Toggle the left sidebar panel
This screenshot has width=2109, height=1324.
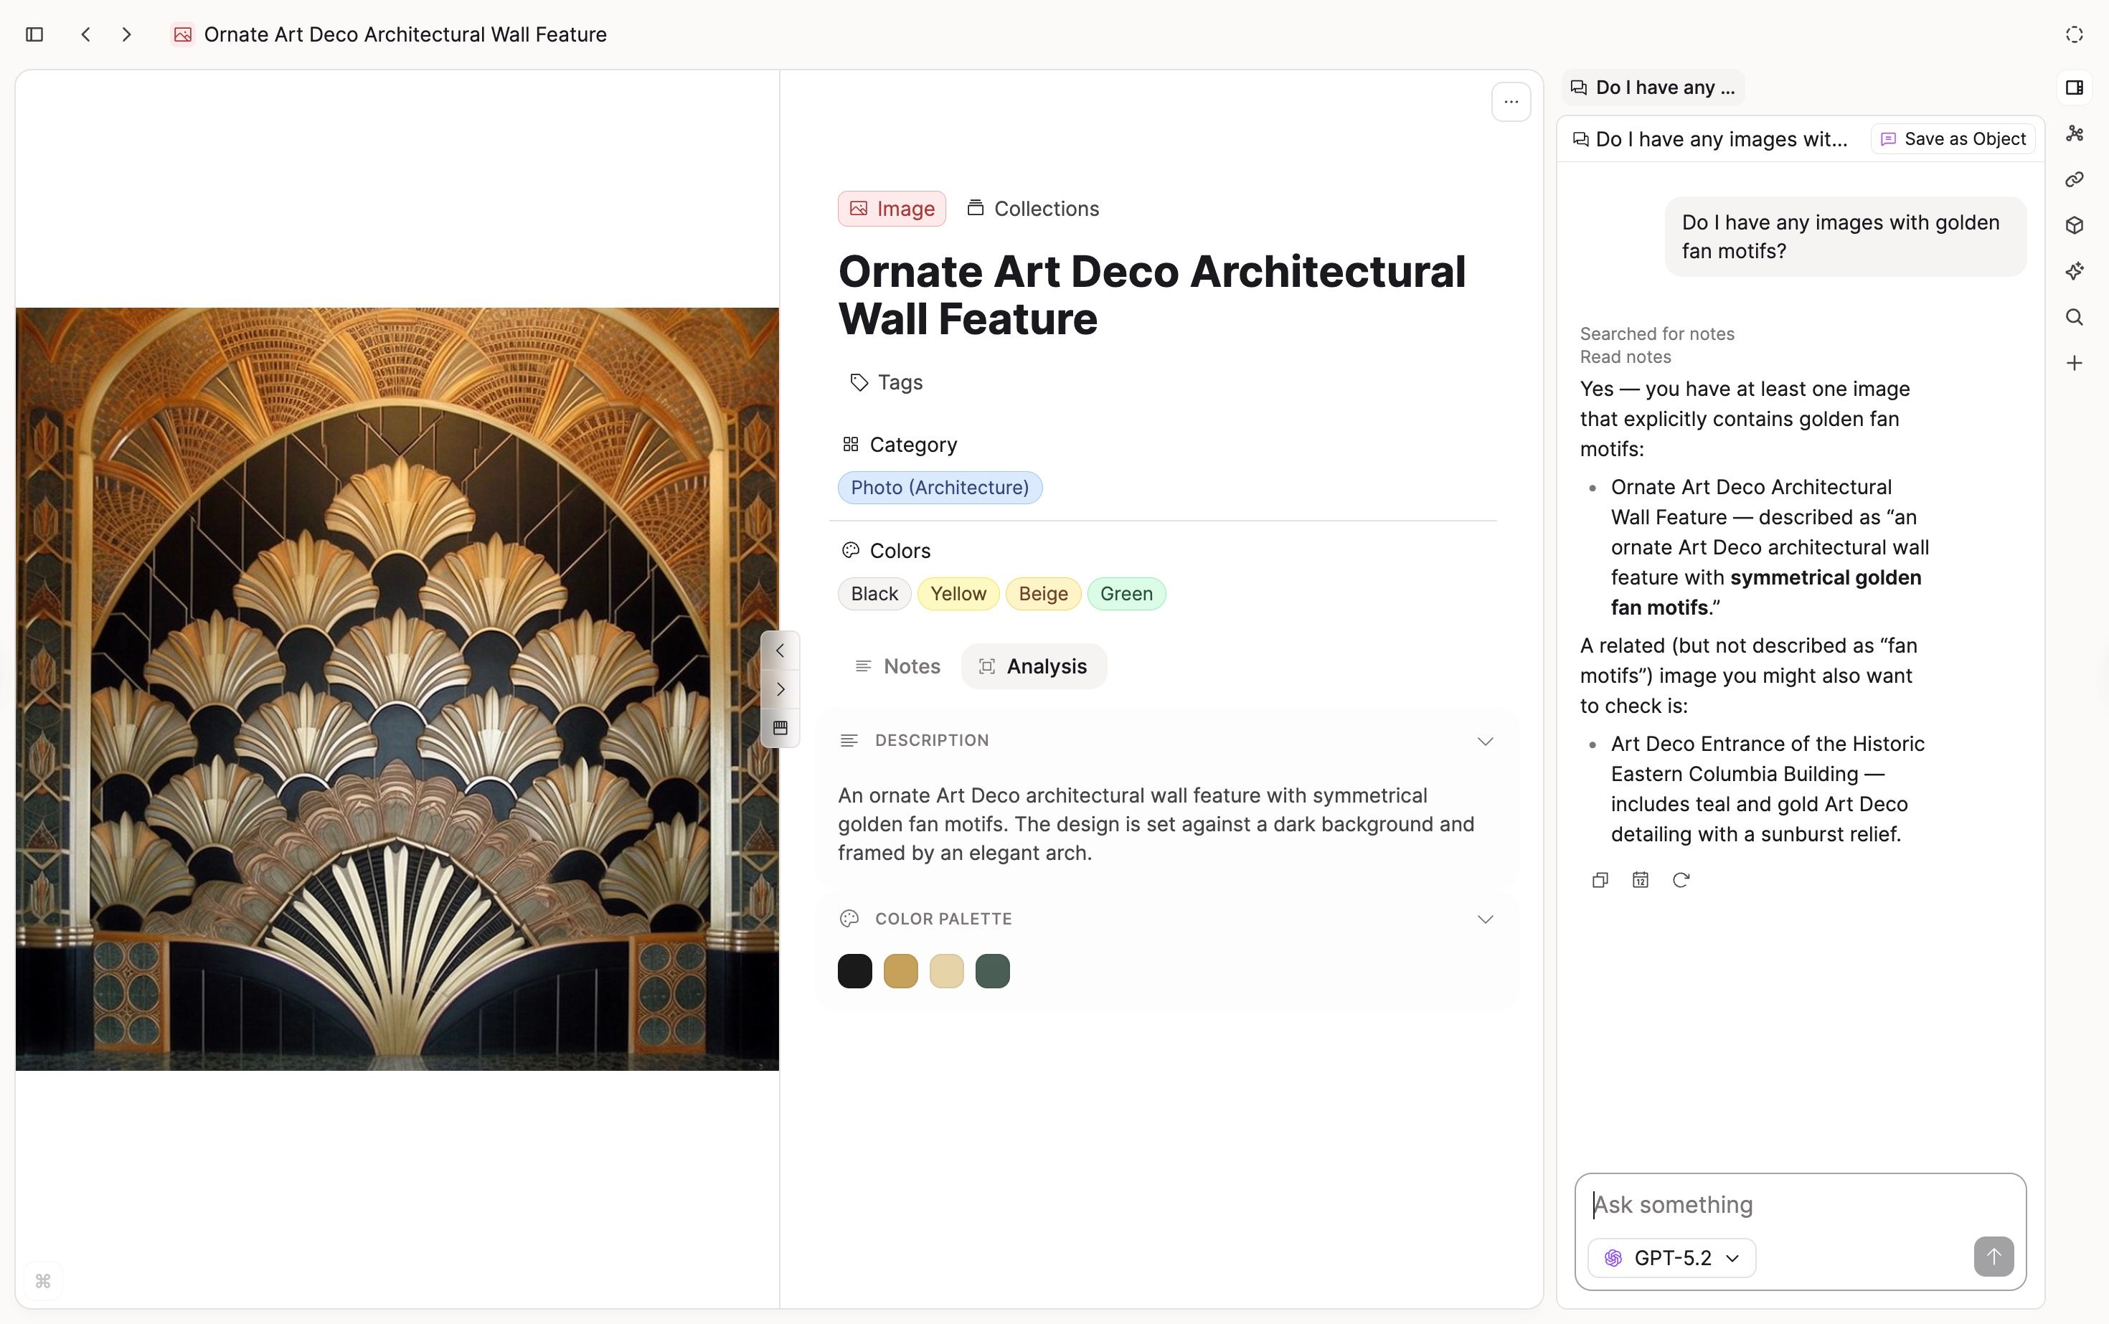pos(35,34)
